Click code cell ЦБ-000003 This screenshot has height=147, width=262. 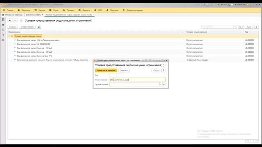click(x=249, y=40)
